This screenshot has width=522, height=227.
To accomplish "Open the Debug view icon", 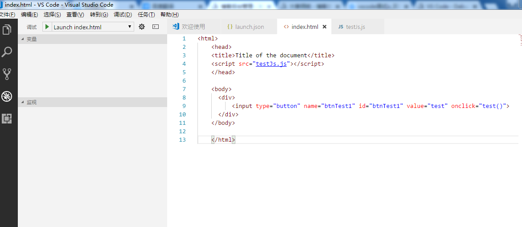I will [7, 96].
